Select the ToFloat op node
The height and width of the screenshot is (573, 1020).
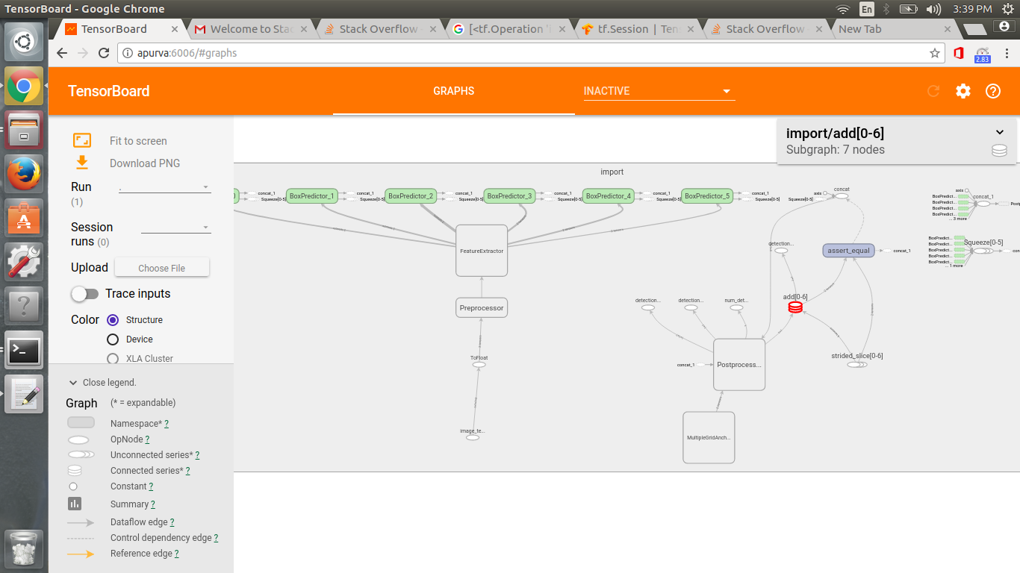[x=479, y=365]
